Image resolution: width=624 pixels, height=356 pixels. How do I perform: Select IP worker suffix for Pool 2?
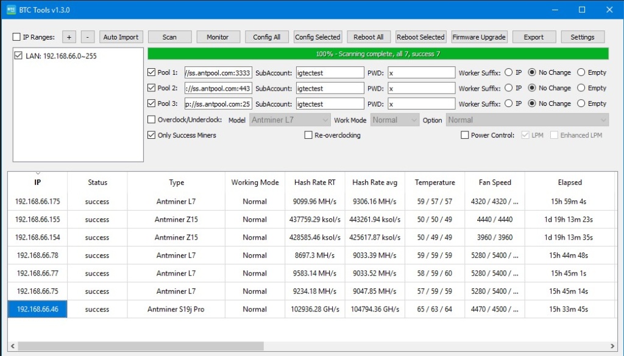coord(509,88)
